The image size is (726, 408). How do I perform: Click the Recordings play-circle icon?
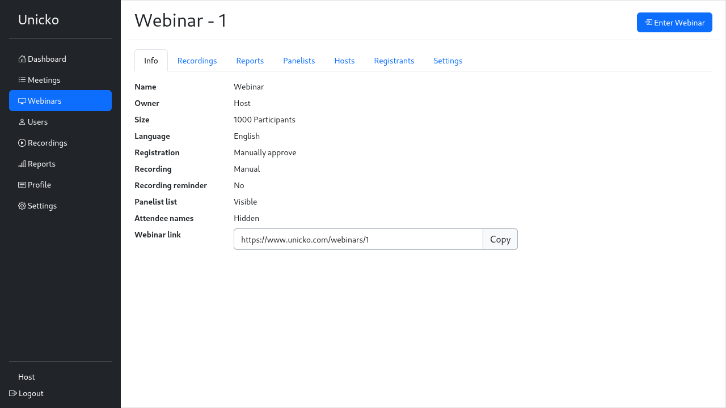click(22, 143)
